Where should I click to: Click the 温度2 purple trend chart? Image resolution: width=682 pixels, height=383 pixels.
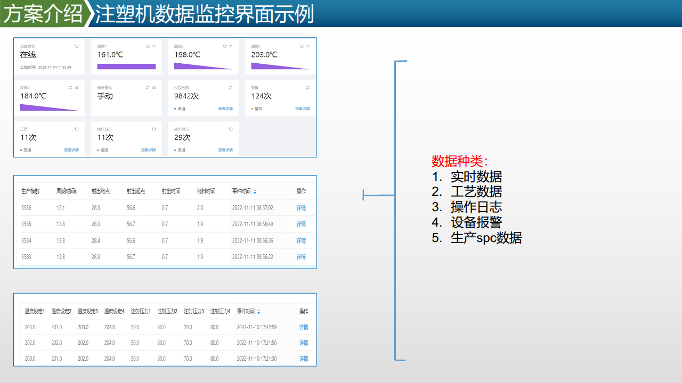[203, 66]
